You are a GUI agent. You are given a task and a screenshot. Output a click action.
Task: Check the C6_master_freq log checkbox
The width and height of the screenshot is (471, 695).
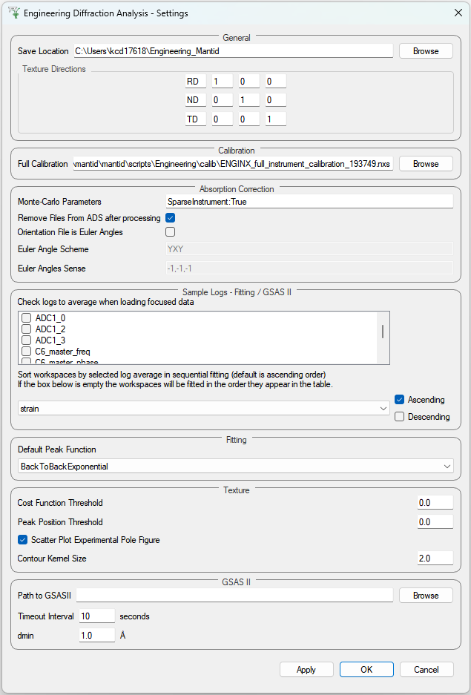click(x=26, y=352)
